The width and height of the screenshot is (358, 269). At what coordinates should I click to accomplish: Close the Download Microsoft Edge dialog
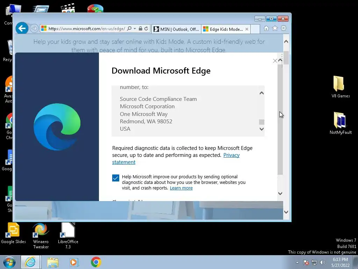pos(275,61)
